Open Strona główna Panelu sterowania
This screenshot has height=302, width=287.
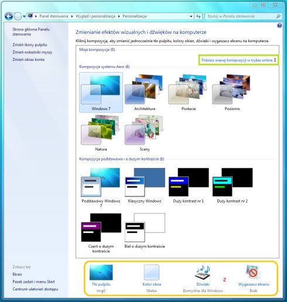point(31,32)
